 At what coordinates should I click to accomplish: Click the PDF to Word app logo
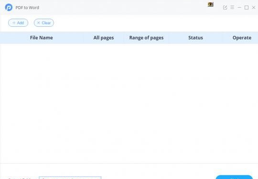click(x=9, y=7)
